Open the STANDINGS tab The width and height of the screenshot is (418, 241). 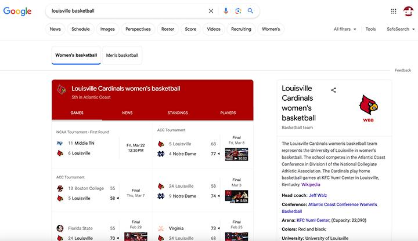pyautogui.click(x=178, y=113)
